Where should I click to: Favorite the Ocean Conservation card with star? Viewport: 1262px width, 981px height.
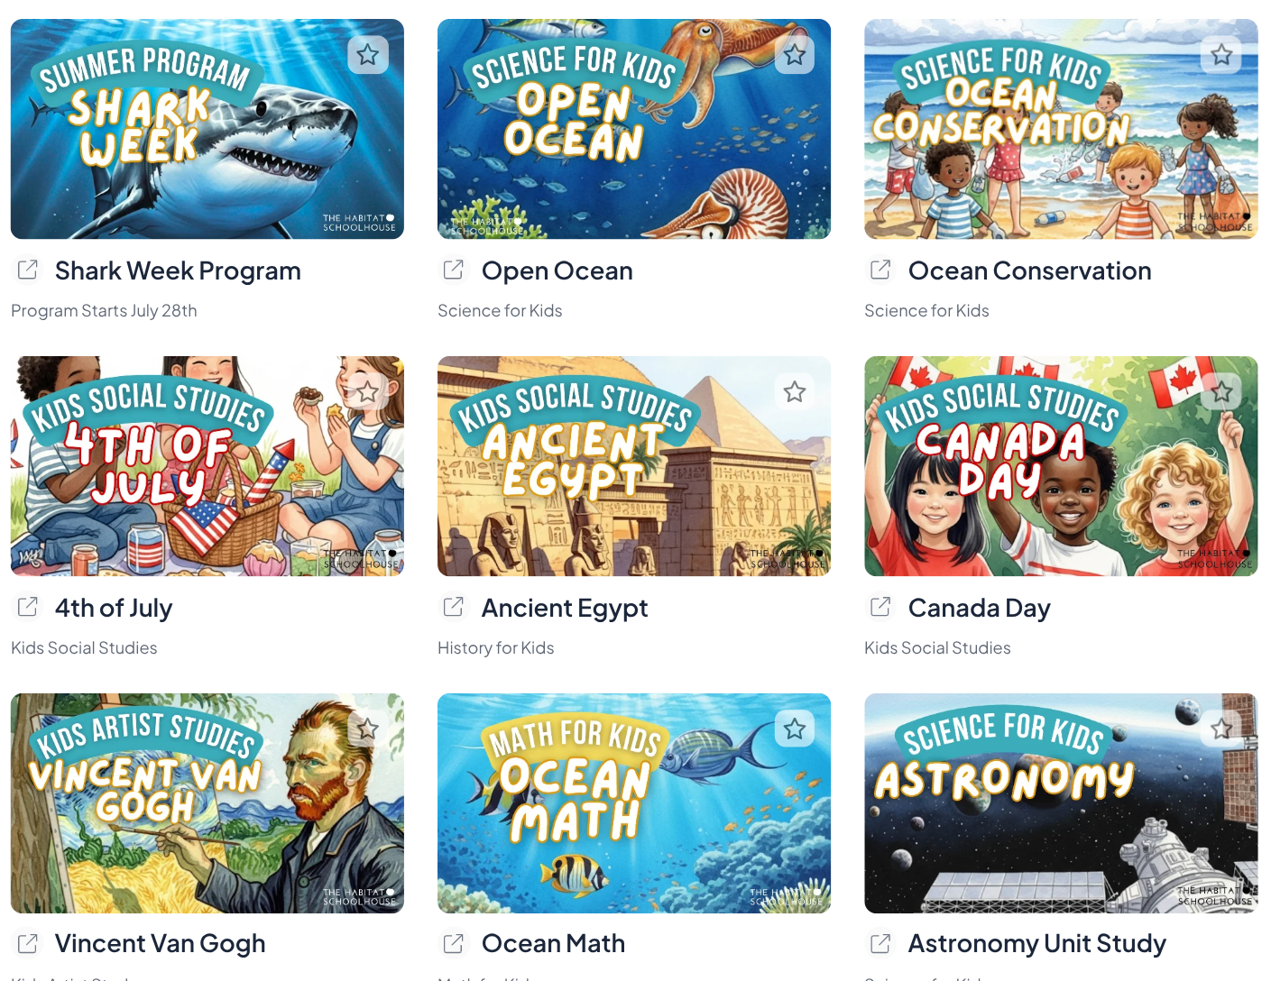pos(1221,55)
